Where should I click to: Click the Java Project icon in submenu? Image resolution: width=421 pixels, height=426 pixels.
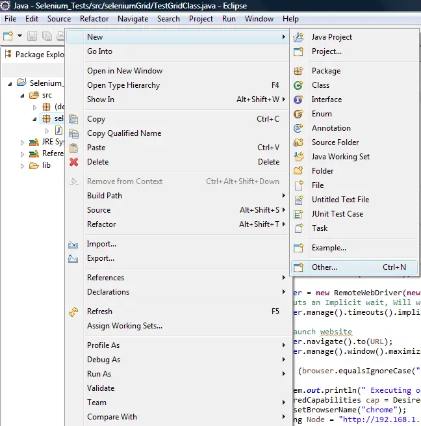pos(298,37)
